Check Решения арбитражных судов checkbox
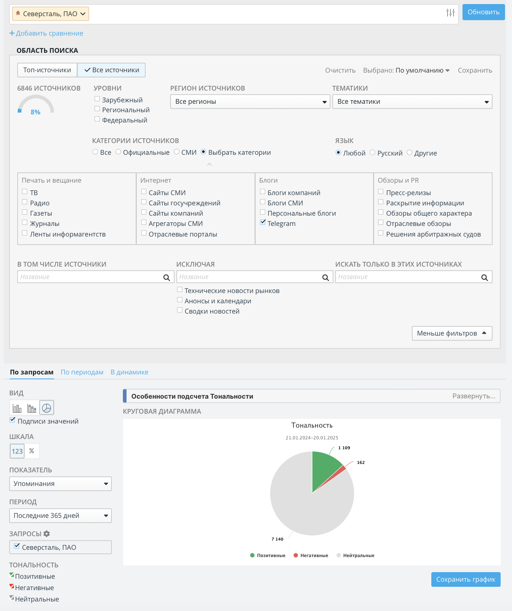 (x=381, y=233)
